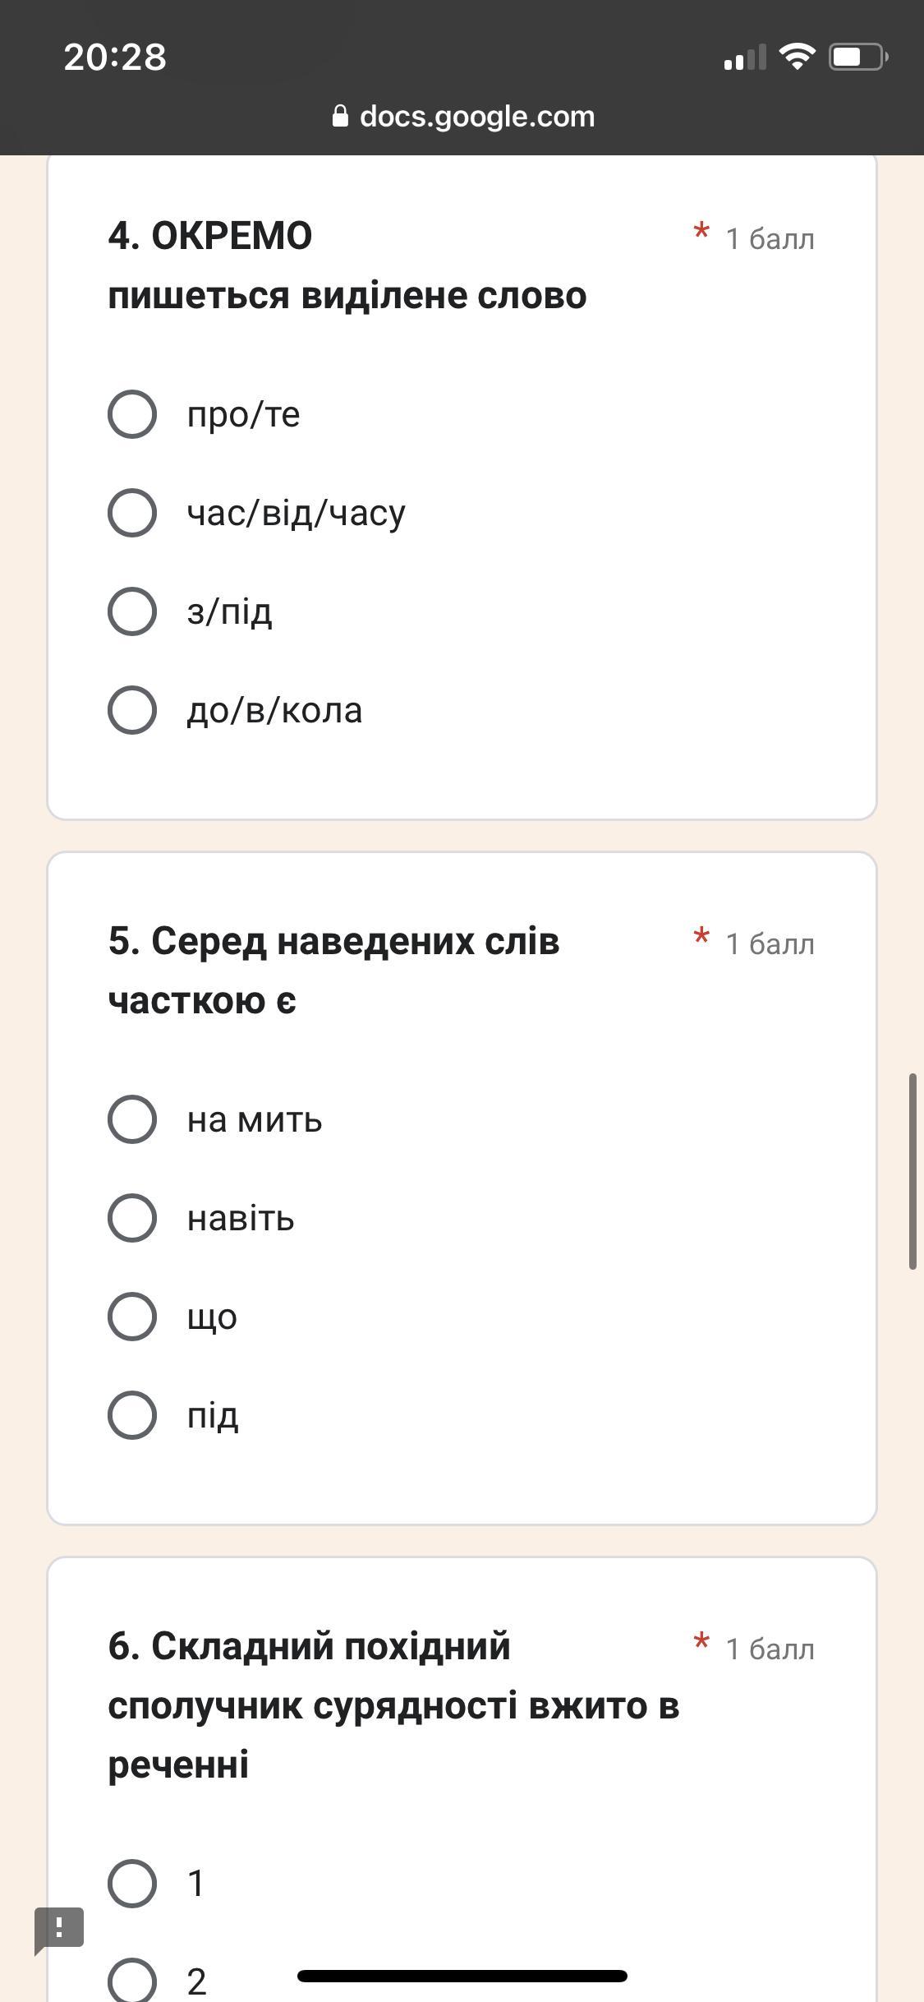The image size is (924, 2002).
Task: Select the 'під' answer option
Action: coord(132,1415)
